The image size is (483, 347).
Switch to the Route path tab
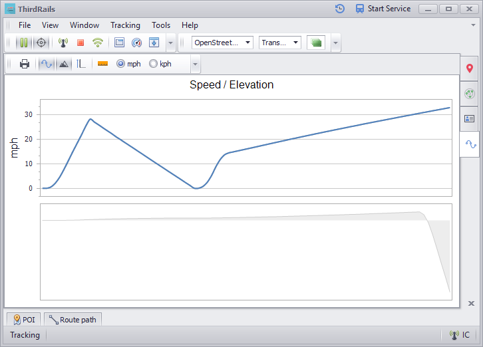coord(73,320)
